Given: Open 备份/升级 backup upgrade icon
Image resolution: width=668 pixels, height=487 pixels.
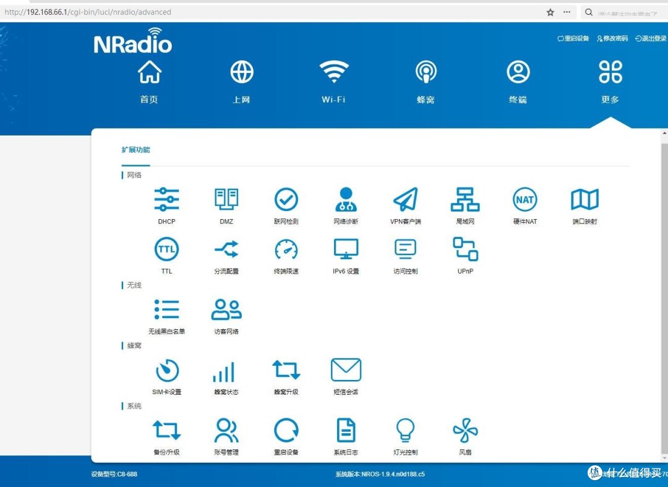Looking at the screenshot, I should tap(166, 430).
